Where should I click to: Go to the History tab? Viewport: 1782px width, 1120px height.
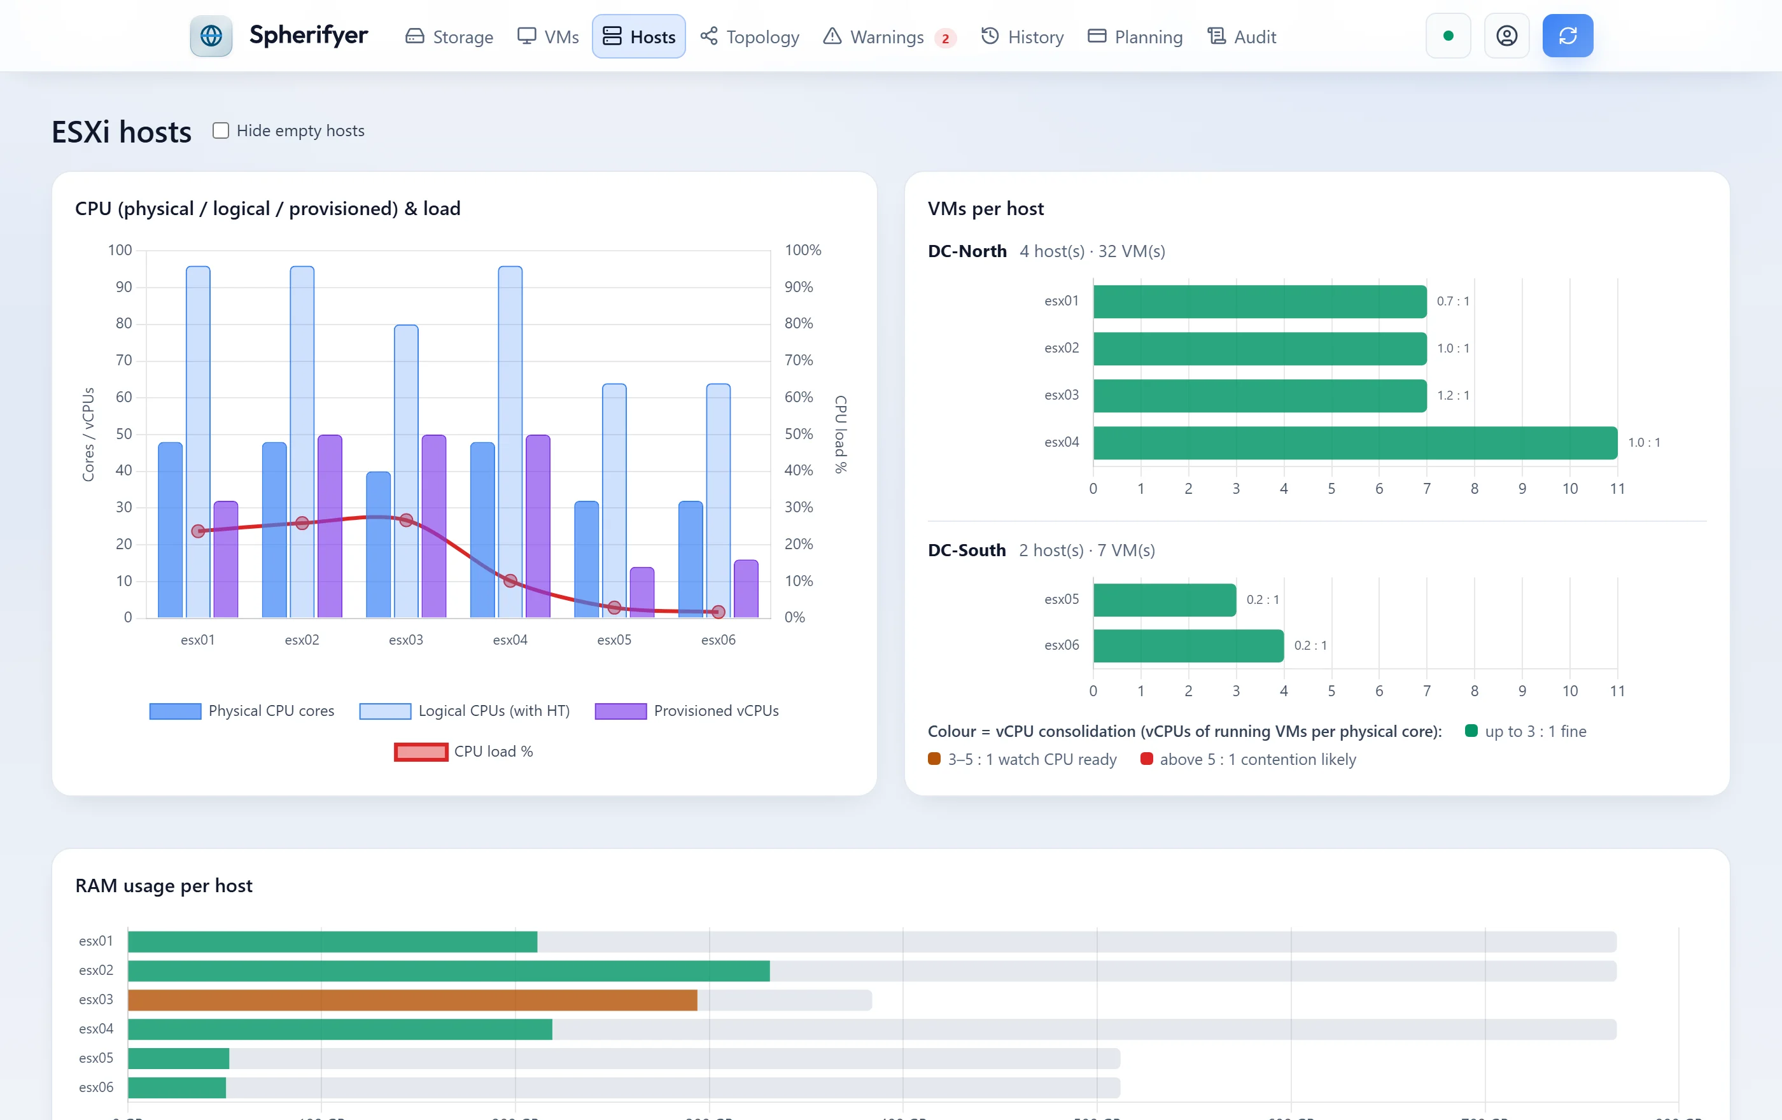pyautogui.click(x=1022, y=36)
